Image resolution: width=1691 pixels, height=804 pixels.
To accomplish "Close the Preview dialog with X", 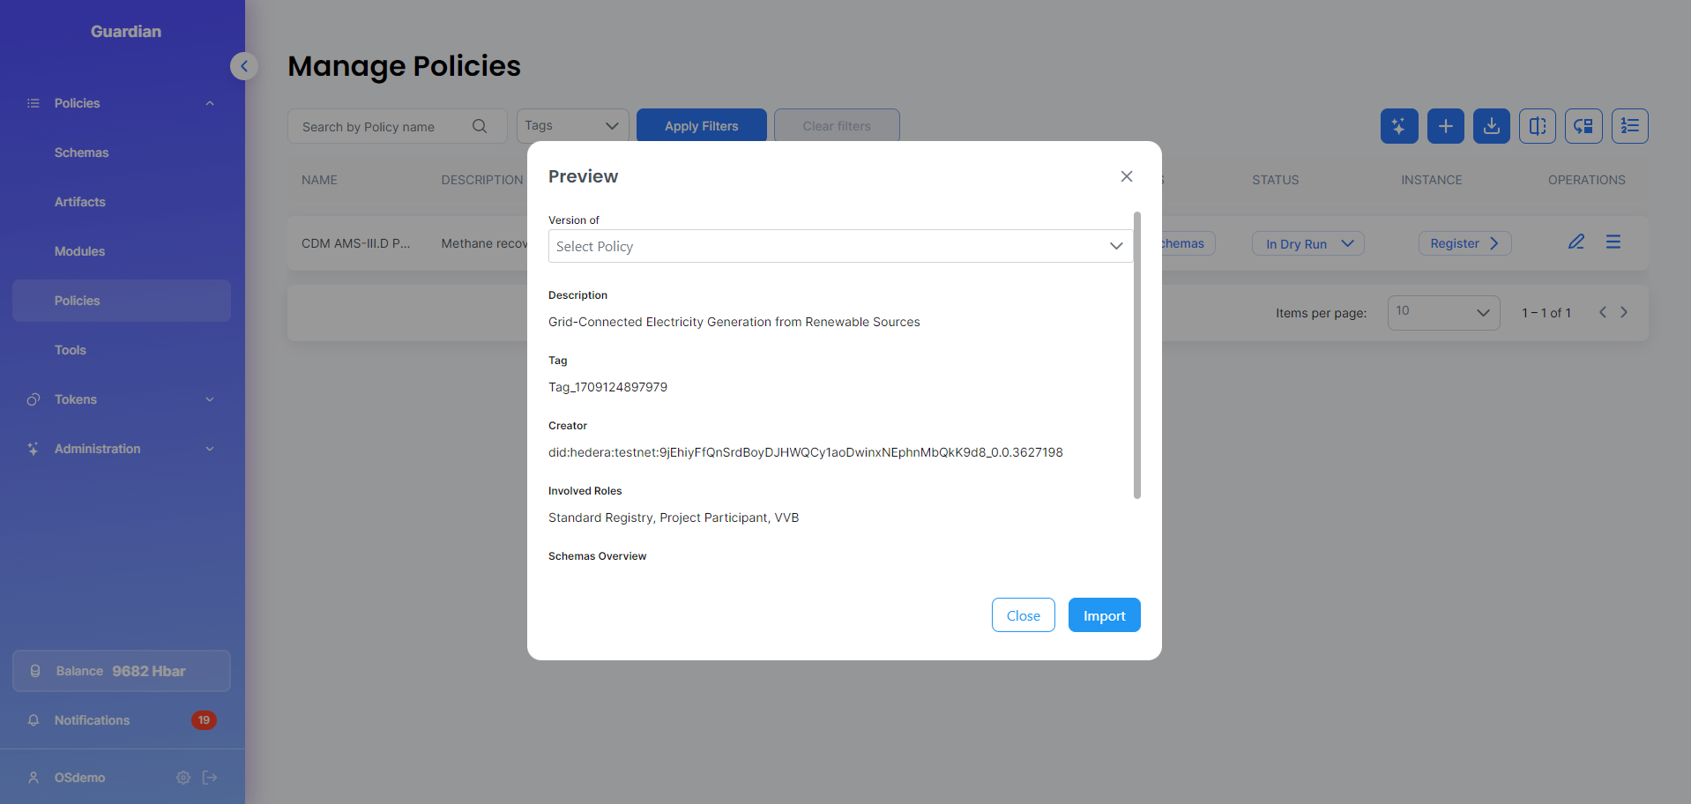I will click(1126, 176).
